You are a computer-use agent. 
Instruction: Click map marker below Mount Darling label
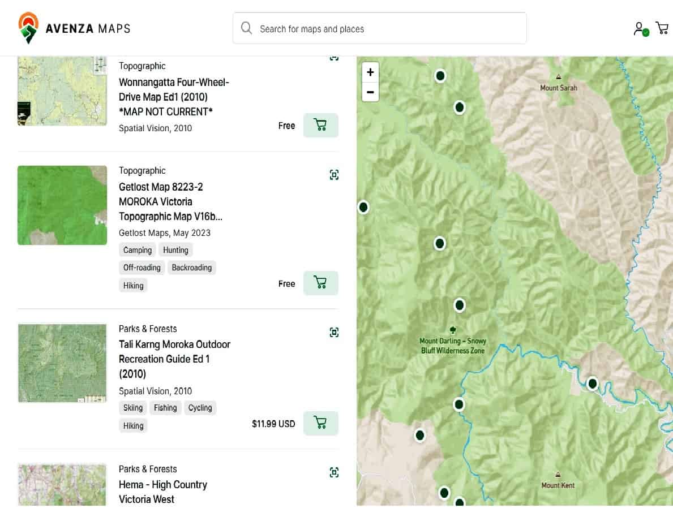click(459, 404)
